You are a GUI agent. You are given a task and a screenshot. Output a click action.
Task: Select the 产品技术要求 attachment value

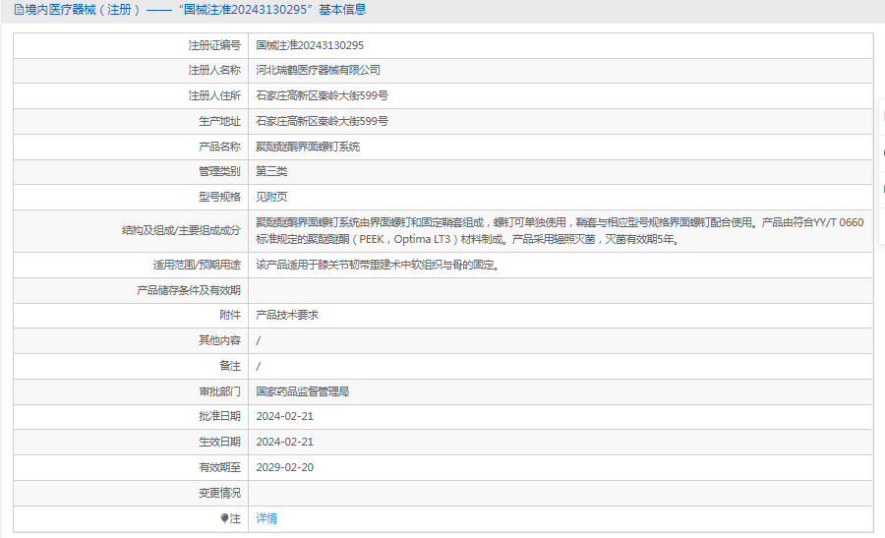point(287,315)
